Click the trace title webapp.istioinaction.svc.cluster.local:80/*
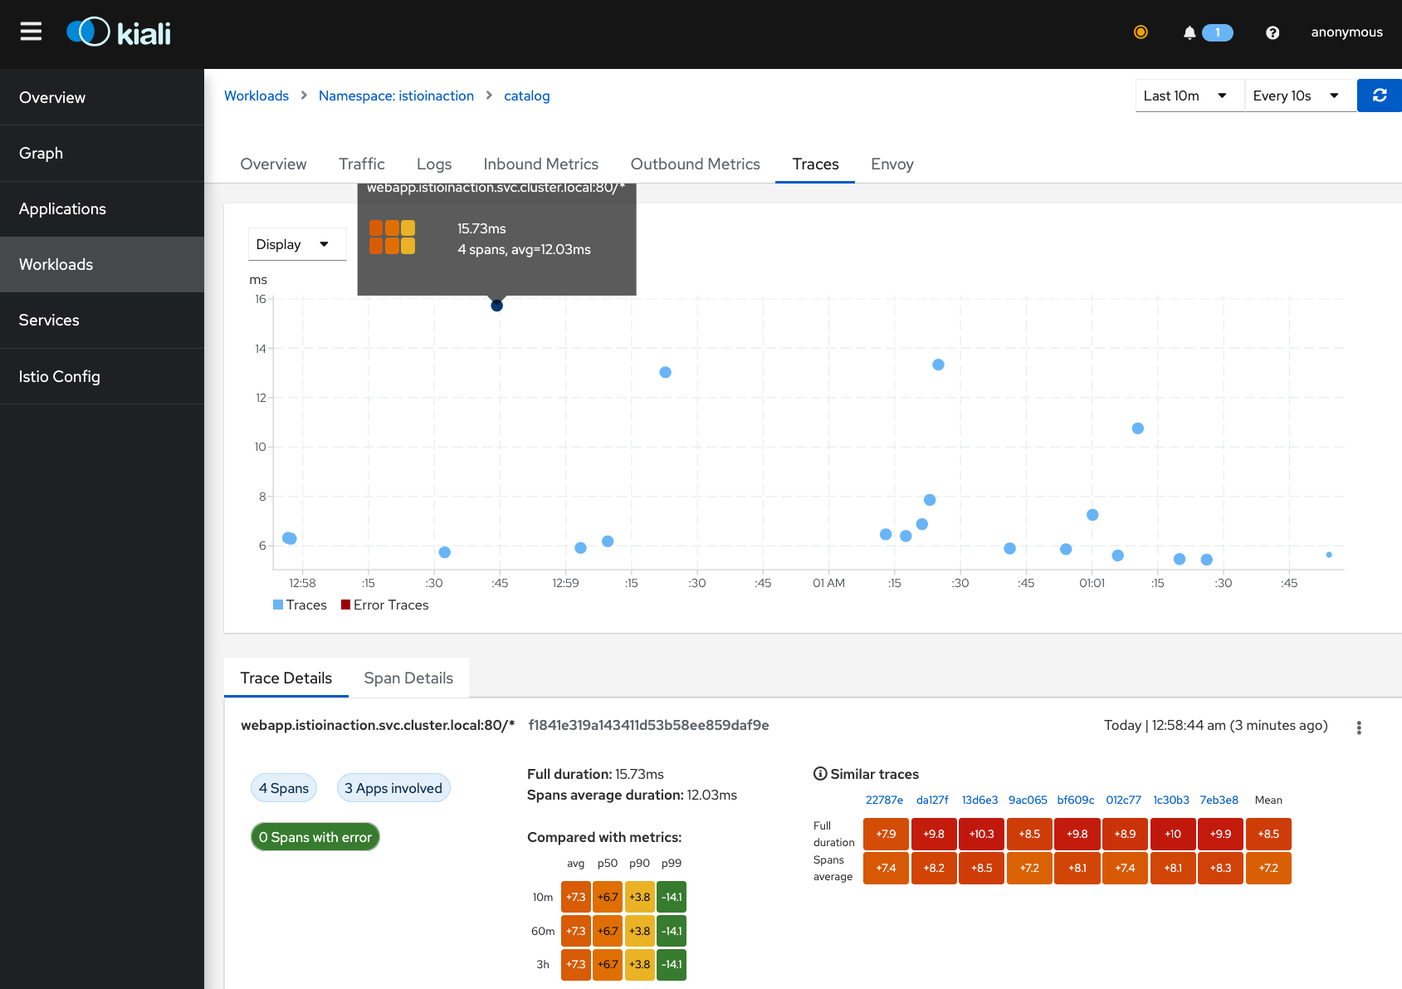 pos(378,725)
